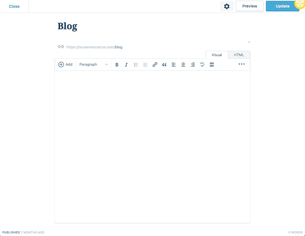Click inside the empty editor body
The height and width of the screenshot is (236, 305).
click(152, 147)
